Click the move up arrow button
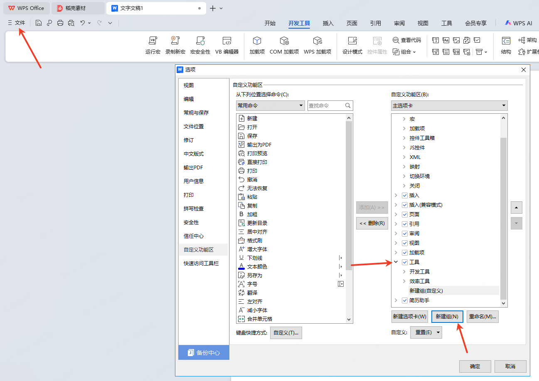539x381 pixels. [516, 207]
